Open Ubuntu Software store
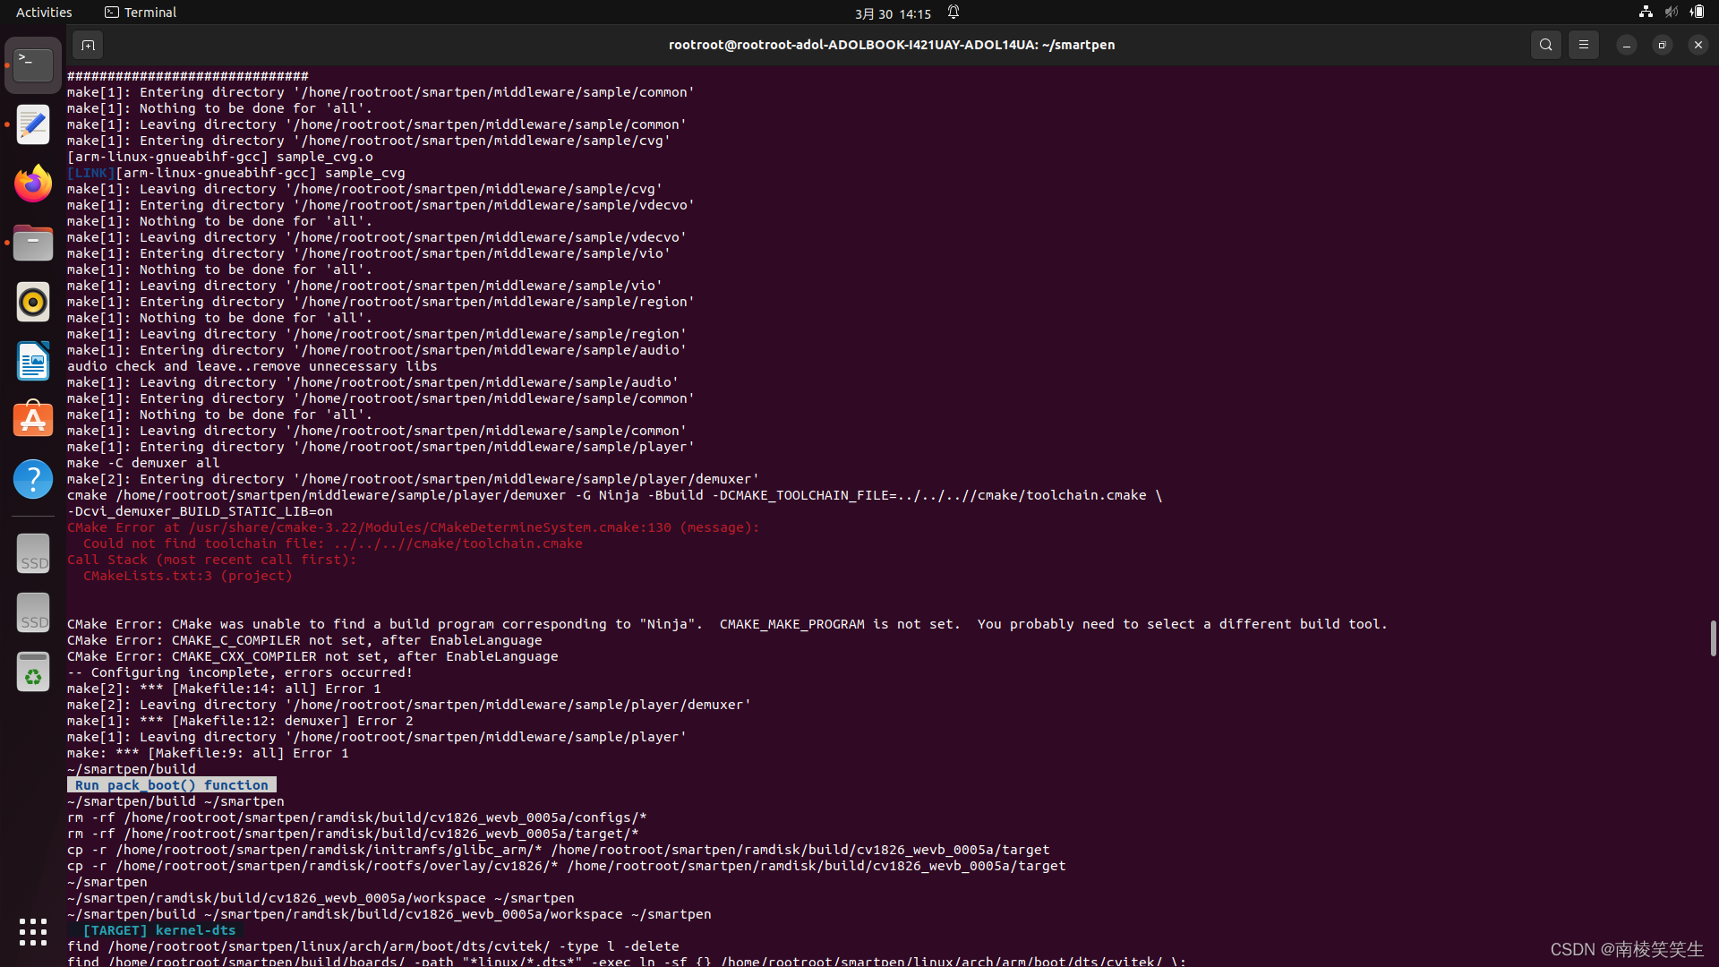Image resolution: width=1719 pixels, height=967 pixels. point(33,420)
